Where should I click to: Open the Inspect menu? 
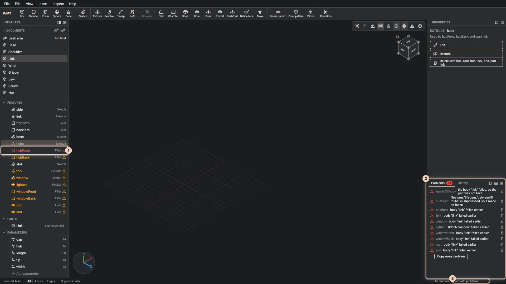[x=58, y=4]
